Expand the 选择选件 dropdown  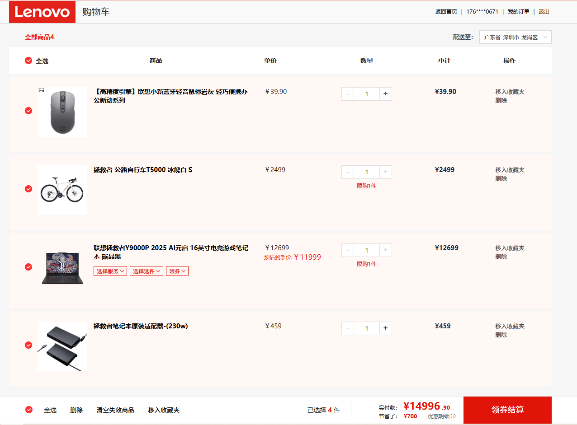point(147,271)
